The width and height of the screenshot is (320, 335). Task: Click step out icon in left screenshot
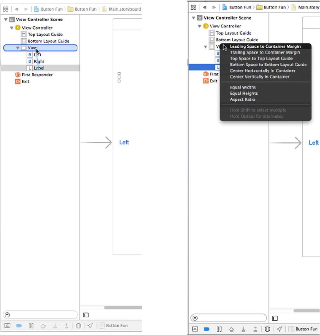pos(66,326)
